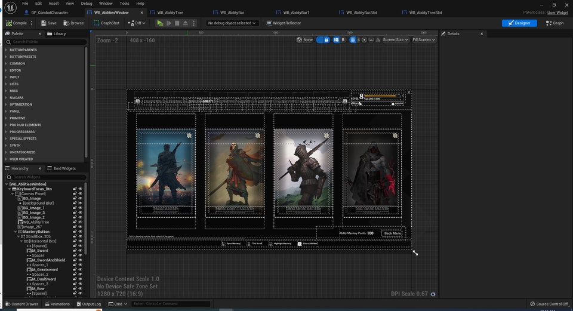
Task: Expand the BUTTONPARENTS palette category
Action: coord(6,50)
